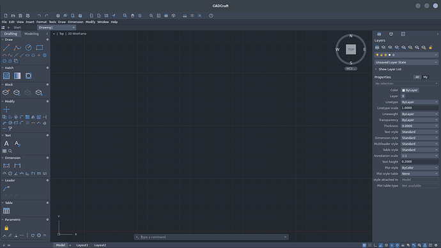
Task: Open the Lineweight dropdown
Action: coord(419,114)
